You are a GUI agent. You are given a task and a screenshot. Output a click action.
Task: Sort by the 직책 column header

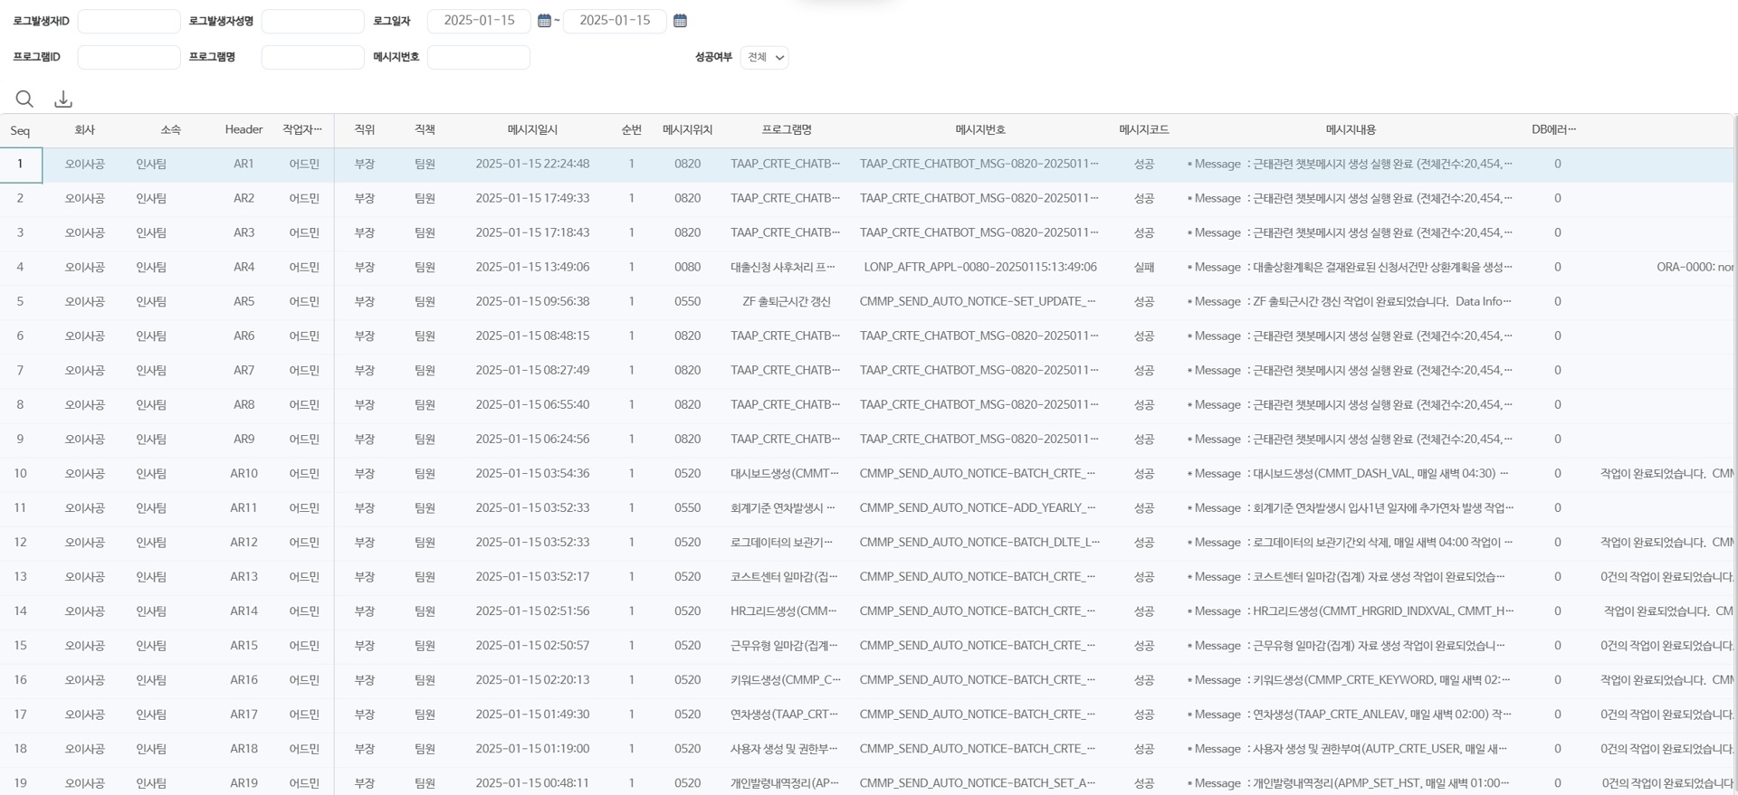tap(425, 130)
